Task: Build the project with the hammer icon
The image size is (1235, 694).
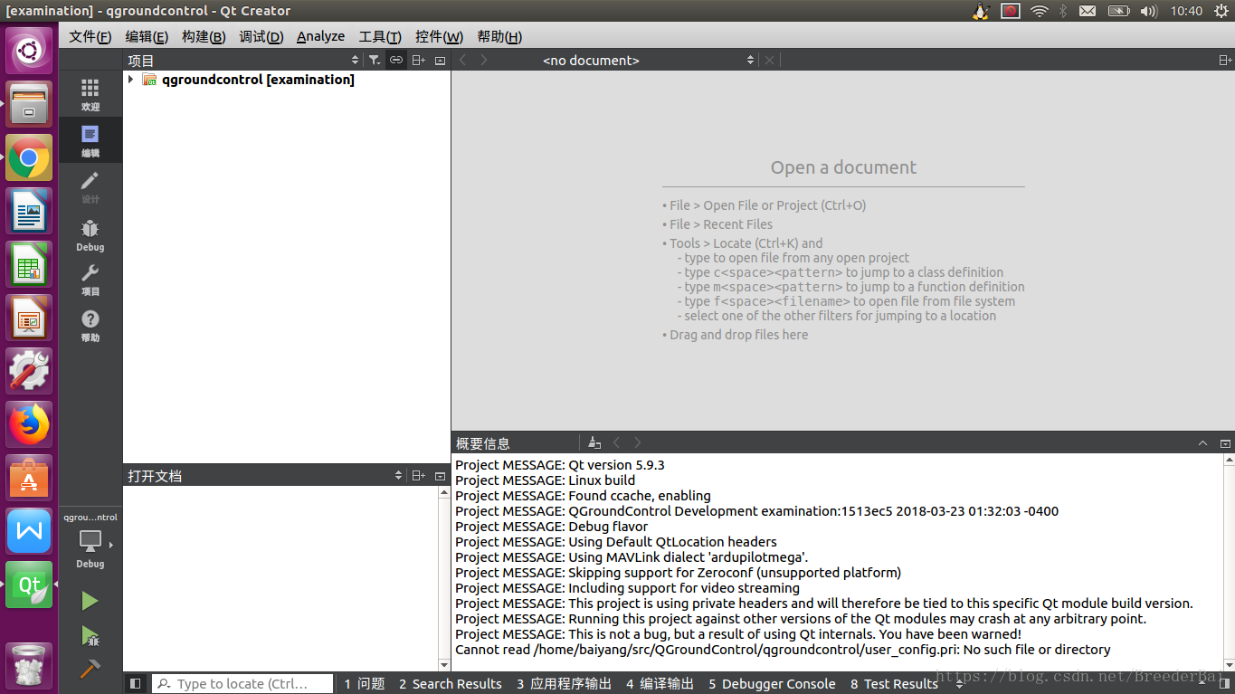Action: [90, 670]
